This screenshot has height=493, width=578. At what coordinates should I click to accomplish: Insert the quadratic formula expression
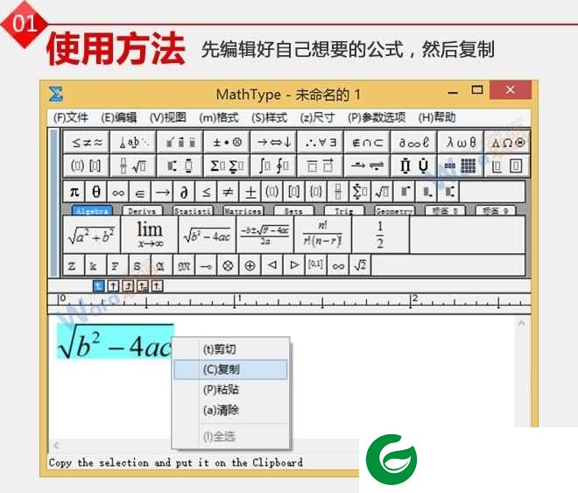pyautogui.click(x=264, y=235)
